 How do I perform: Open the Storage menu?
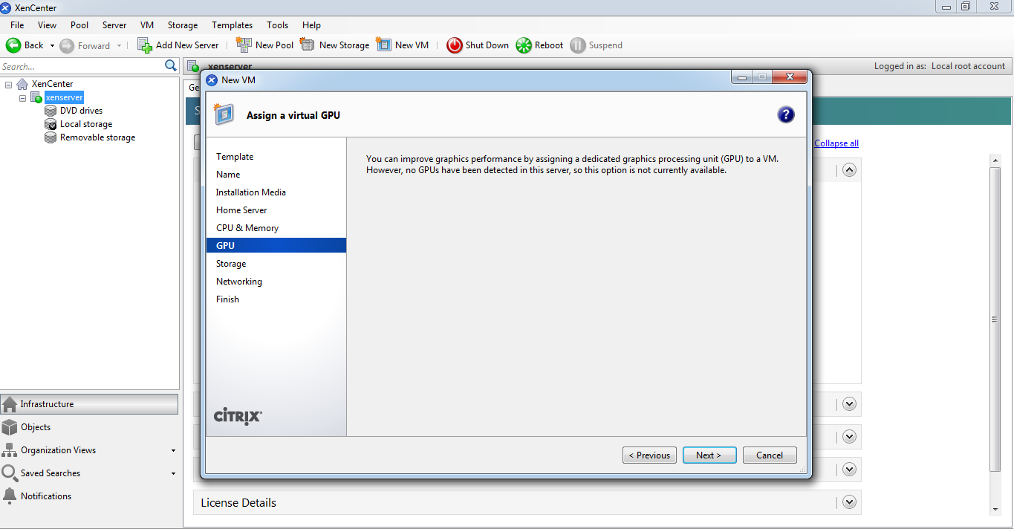pos(183,25)
